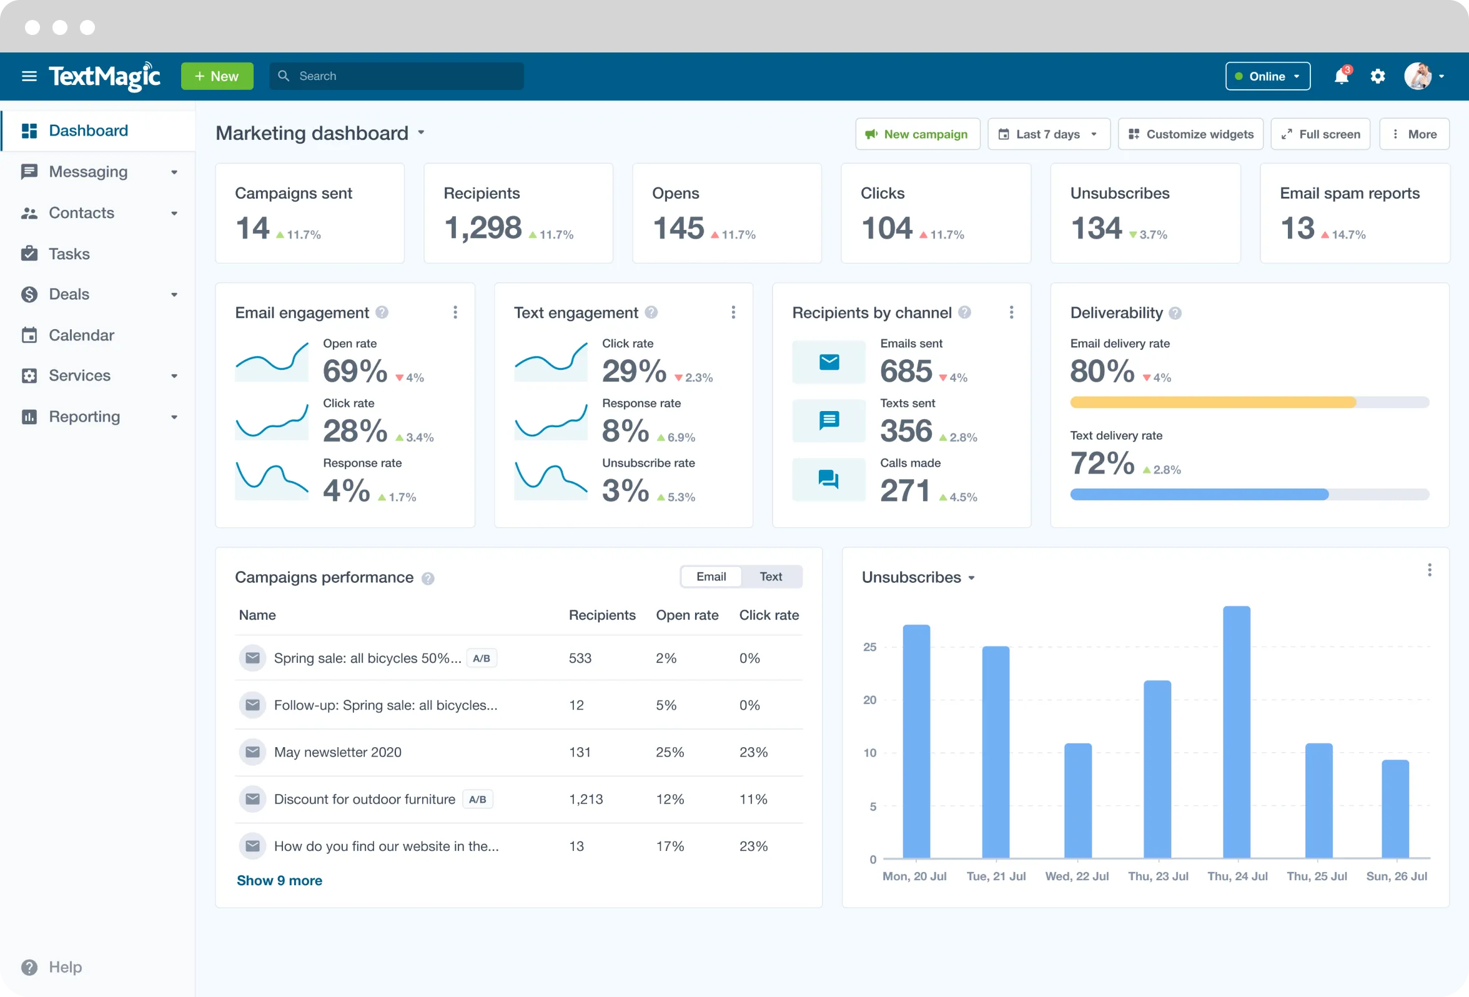1469x997 pixels.
Task: Switch to the Dashboard menu item
Action: (88, 130)
